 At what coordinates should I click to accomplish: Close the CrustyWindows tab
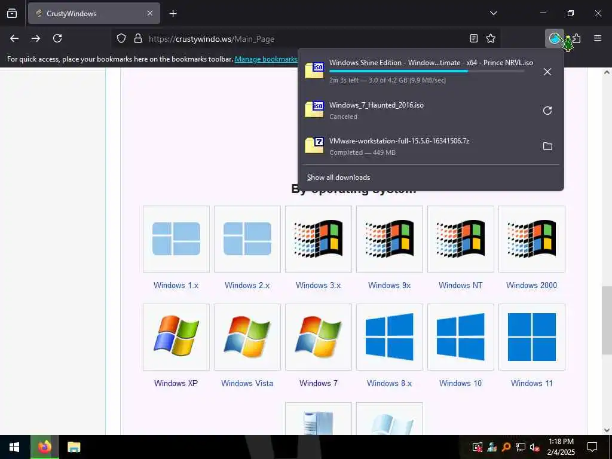[x=150, y=13]
